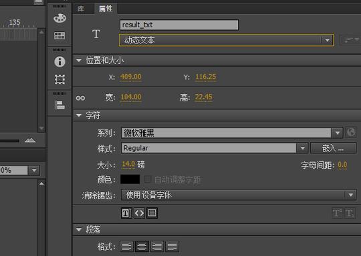Set paragraph to justify
Image resolution: width=361 pixels, height=256 pixels.
pos(172,247)
